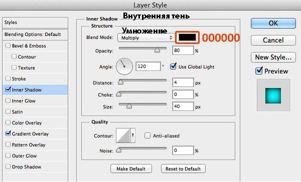Enable the Contour effect checkbox

click(14, 56)
